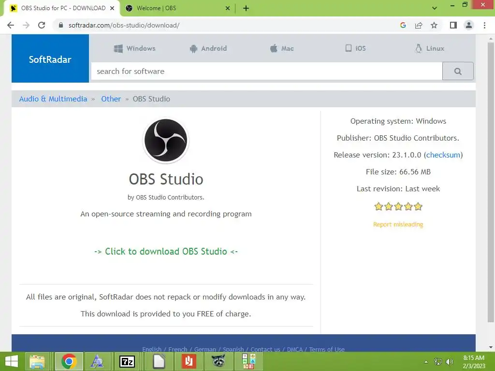495x371 pixels.
Task: Open the colorful blocks taskbar app
Action: [248, 361]
